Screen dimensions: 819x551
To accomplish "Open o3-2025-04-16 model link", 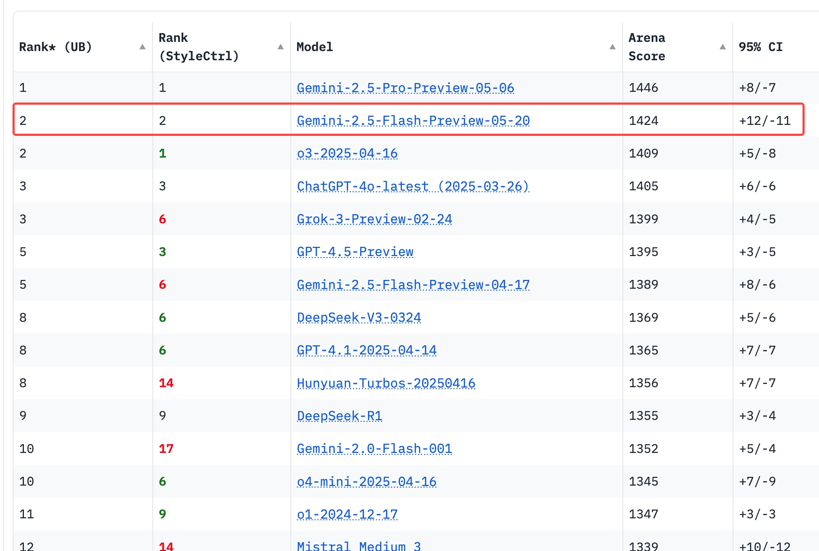I will click(x=347, y=153).
